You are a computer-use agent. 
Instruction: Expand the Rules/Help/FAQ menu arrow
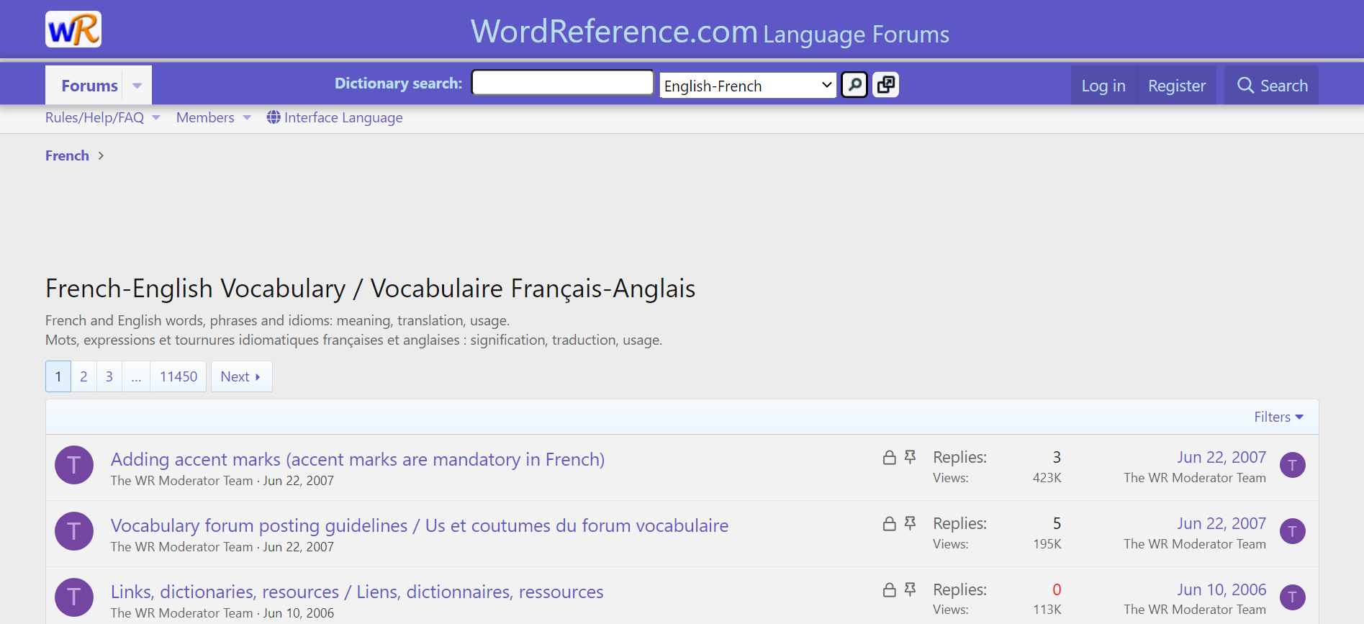tap(156, 118)
